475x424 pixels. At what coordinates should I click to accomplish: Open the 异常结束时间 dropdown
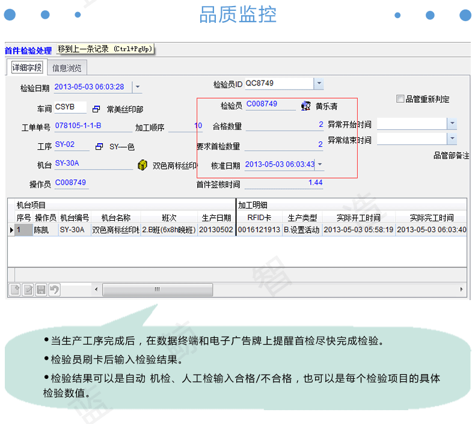(452, 138)
